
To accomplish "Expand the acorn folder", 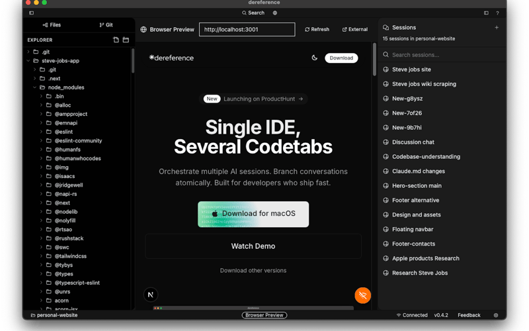I will (x=41, y=301).
